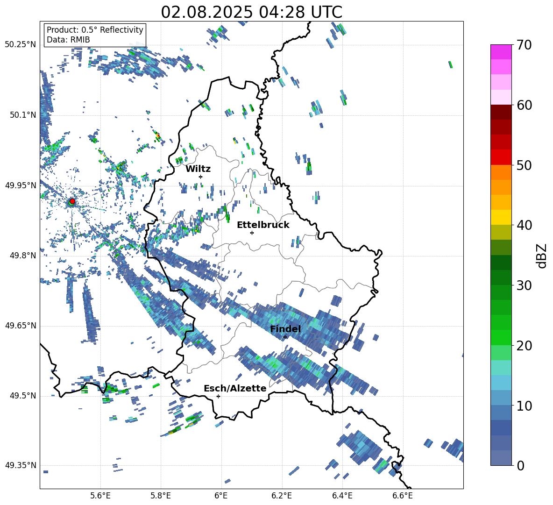Click the 49.35°N latitude label
Screen dimensions: 553x505
[21, 465]
